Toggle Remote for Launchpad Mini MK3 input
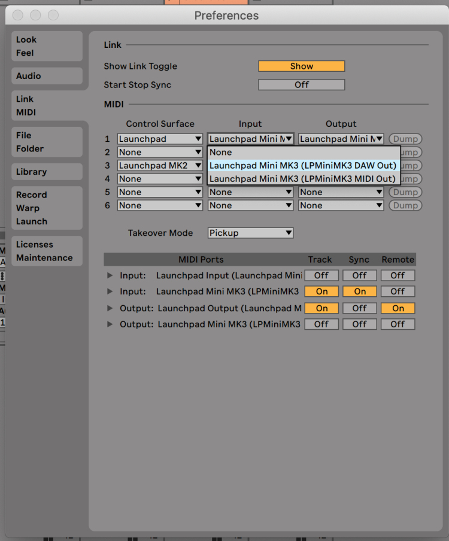The height and width of the screenshot is (541, 449). pyautogui.click(x=398, y=291)
